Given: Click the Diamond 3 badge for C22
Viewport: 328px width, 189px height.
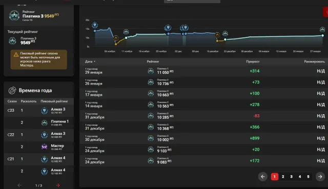Looking at the screenshot, I should click(x=45, y=135).
